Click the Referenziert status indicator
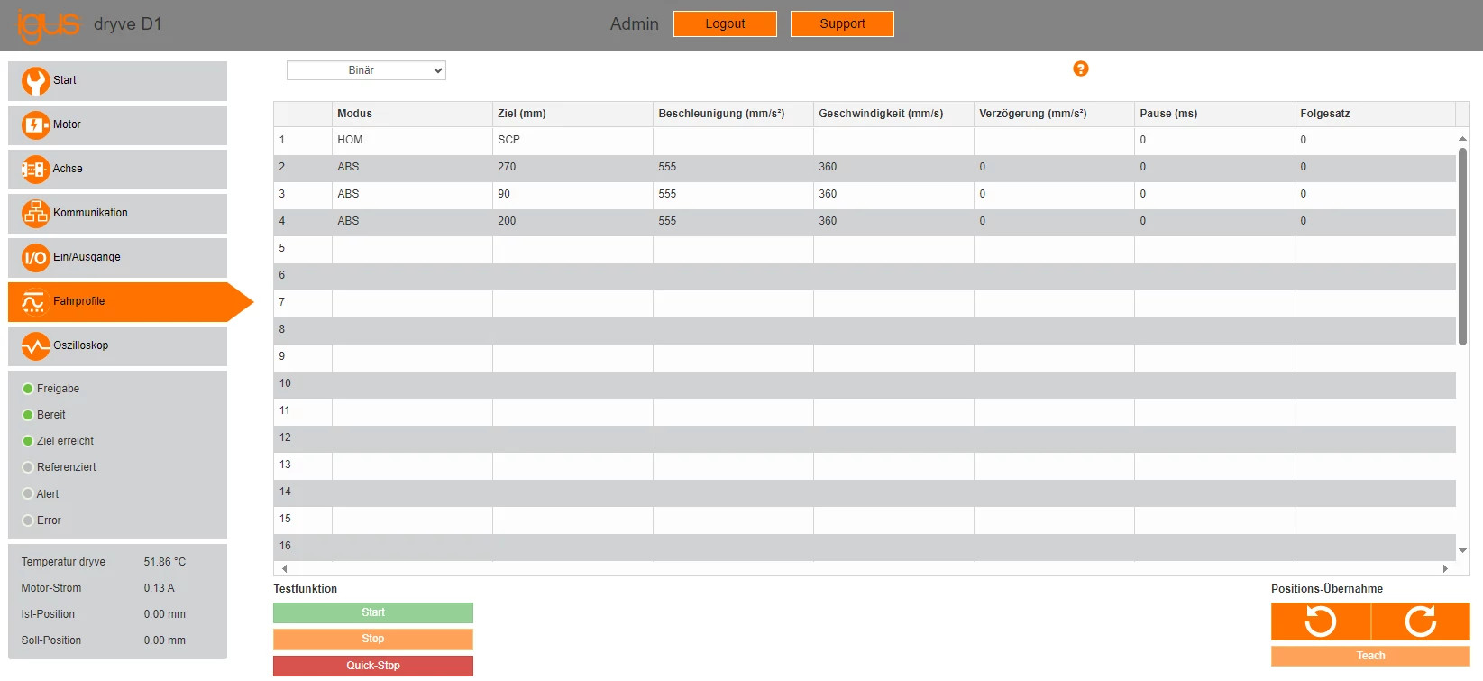The width and height of the screenshot is (1483, 681). pos(28,467)
